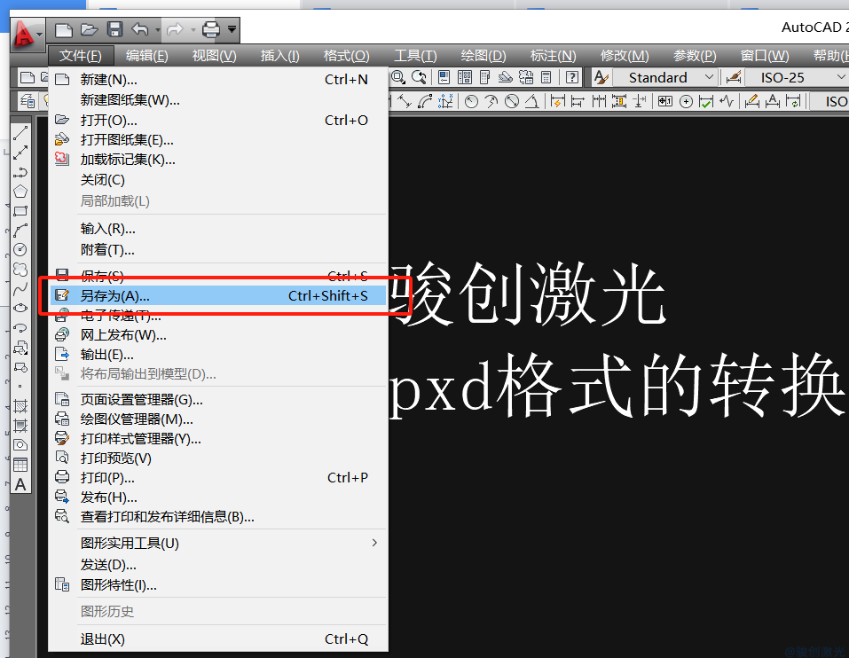This screenshot has height=658, width=849.
Task: Click the Zoom Window magnifier icon
Action: tap(398, 77)
